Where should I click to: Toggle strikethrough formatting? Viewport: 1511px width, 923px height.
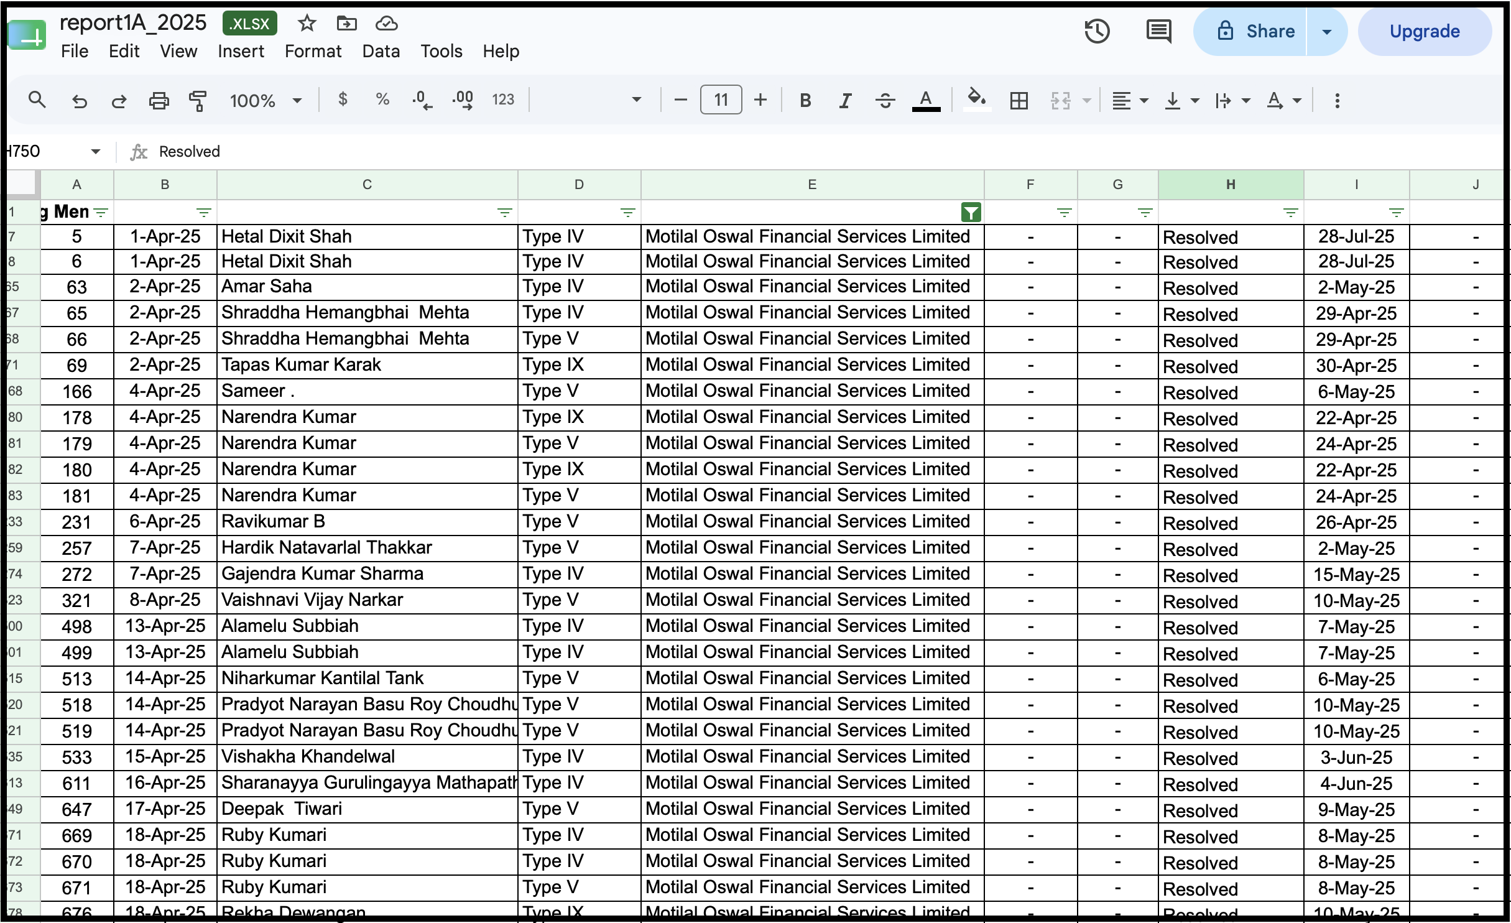coord(885,100)
